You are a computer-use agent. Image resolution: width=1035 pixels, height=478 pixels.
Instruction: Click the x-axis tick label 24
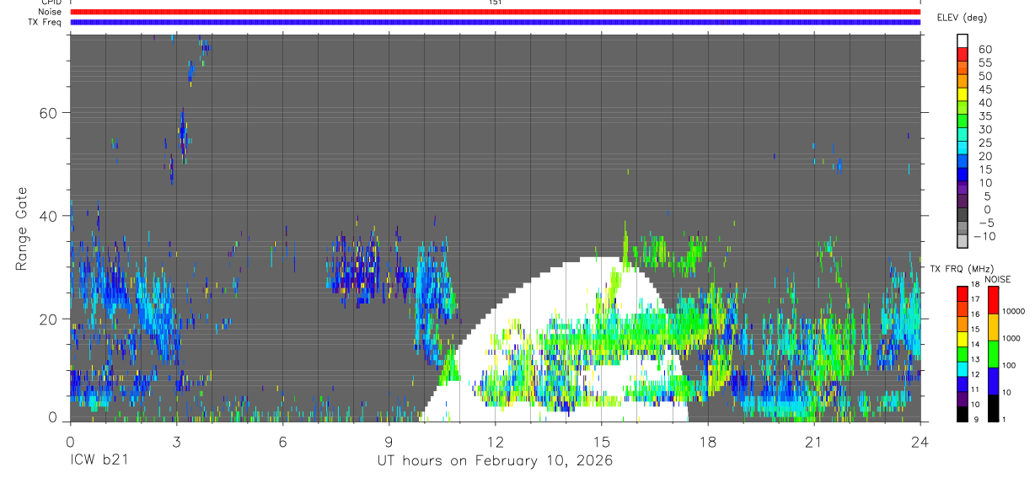point(920,441)
